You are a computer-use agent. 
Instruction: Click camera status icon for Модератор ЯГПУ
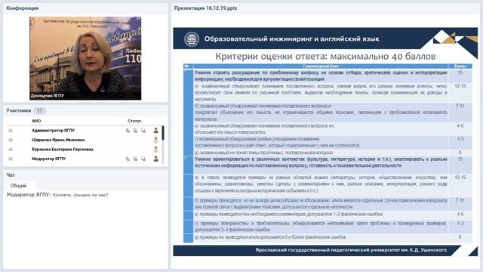135,159
